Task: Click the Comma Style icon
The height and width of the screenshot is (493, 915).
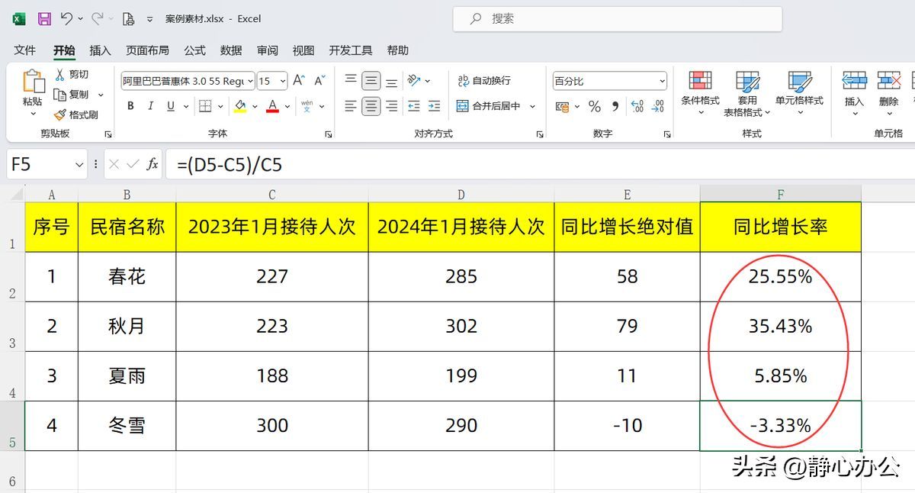Action: tap(615, 108)
